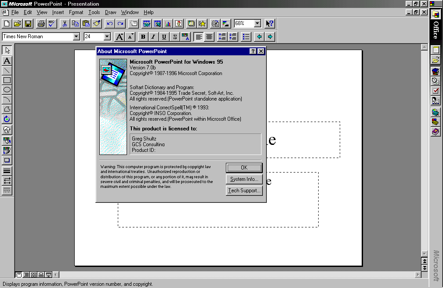Open the Insert menu
Viewport: 443px width, 288px height.
click(x=58, y=12)
